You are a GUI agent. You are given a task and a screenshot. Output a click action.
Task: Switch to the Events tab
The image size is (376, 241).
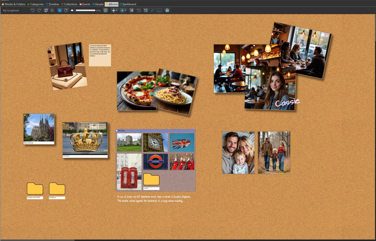click(85, 4)
